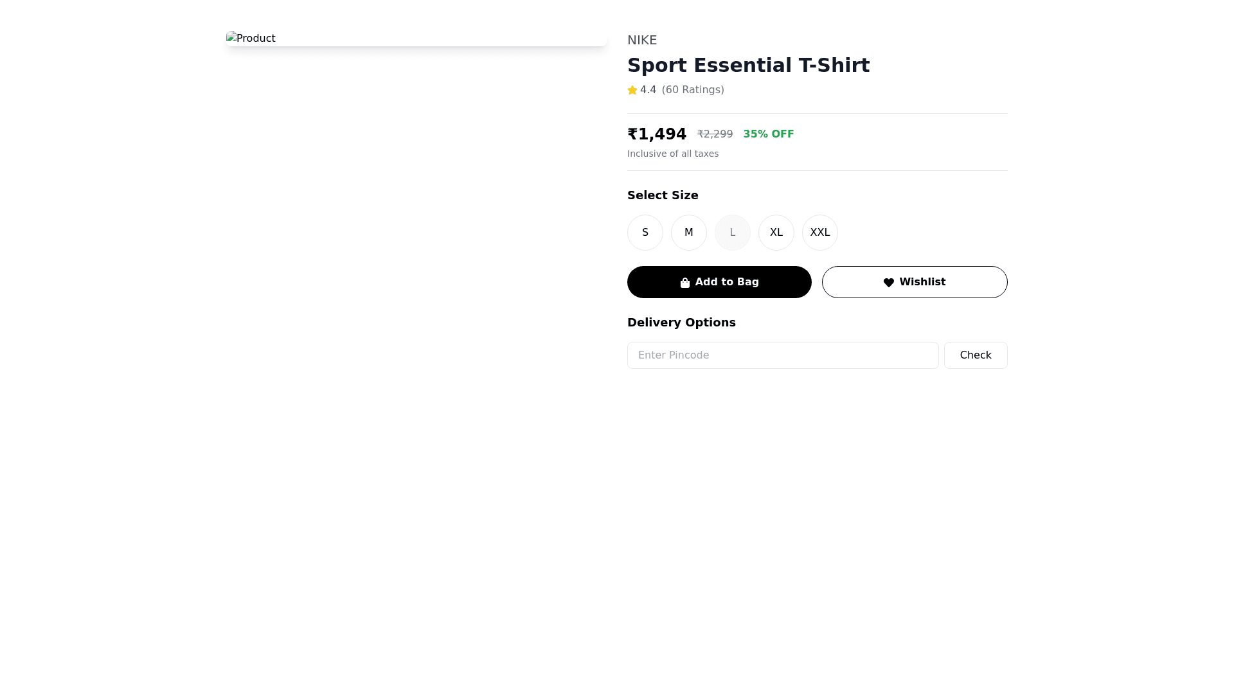Click the bag icon on Add to Bag

[x=685, y=283]
